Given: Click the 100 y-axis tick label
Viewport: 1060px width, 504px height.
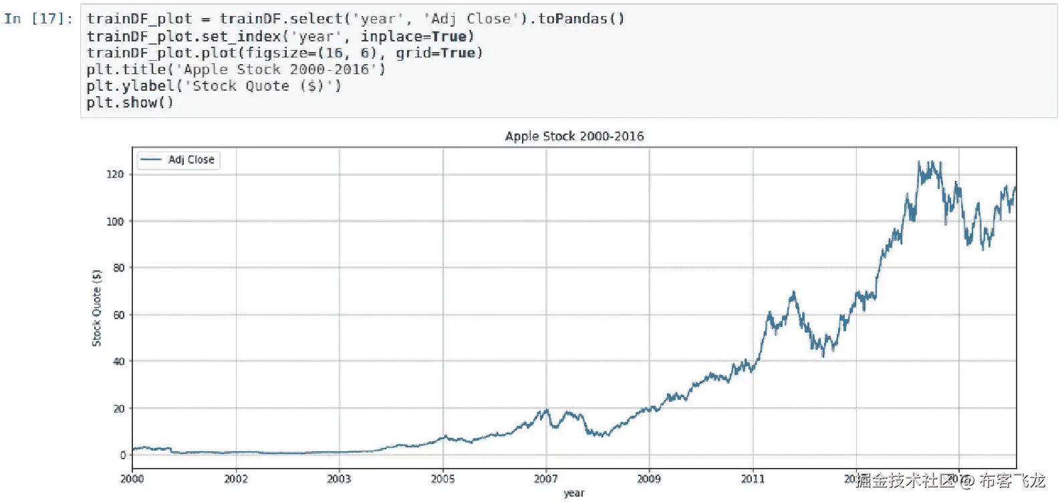Looking at the screenshot, I should (115, 221).
